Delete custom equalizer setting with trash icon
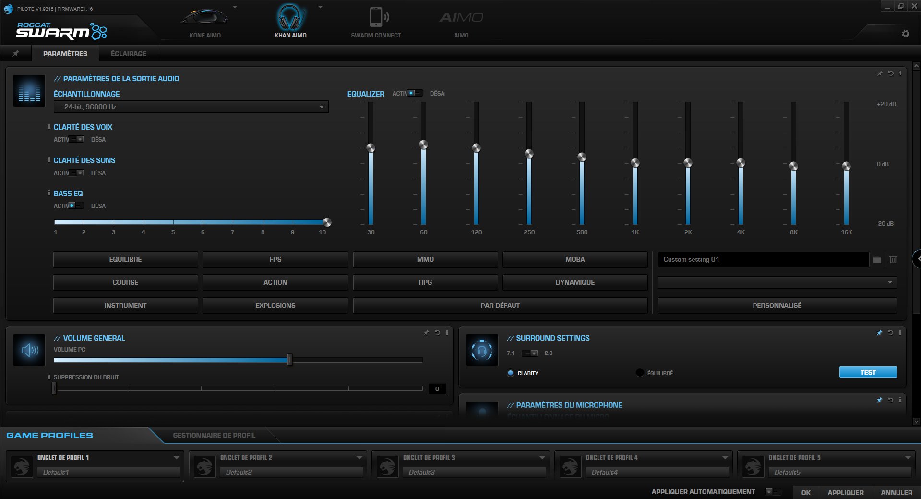921x499 pixels. [893, 259]
